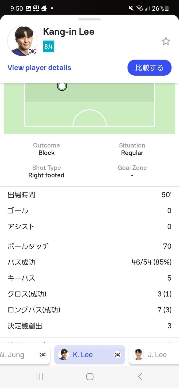Select the shot marker on pitch

(62, 86)
